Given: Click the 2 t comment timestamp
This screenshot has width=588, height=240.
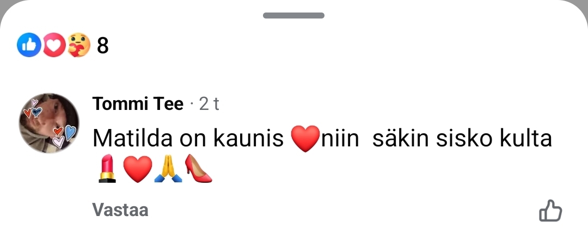Looking at the screenshot, I should 209,104.
